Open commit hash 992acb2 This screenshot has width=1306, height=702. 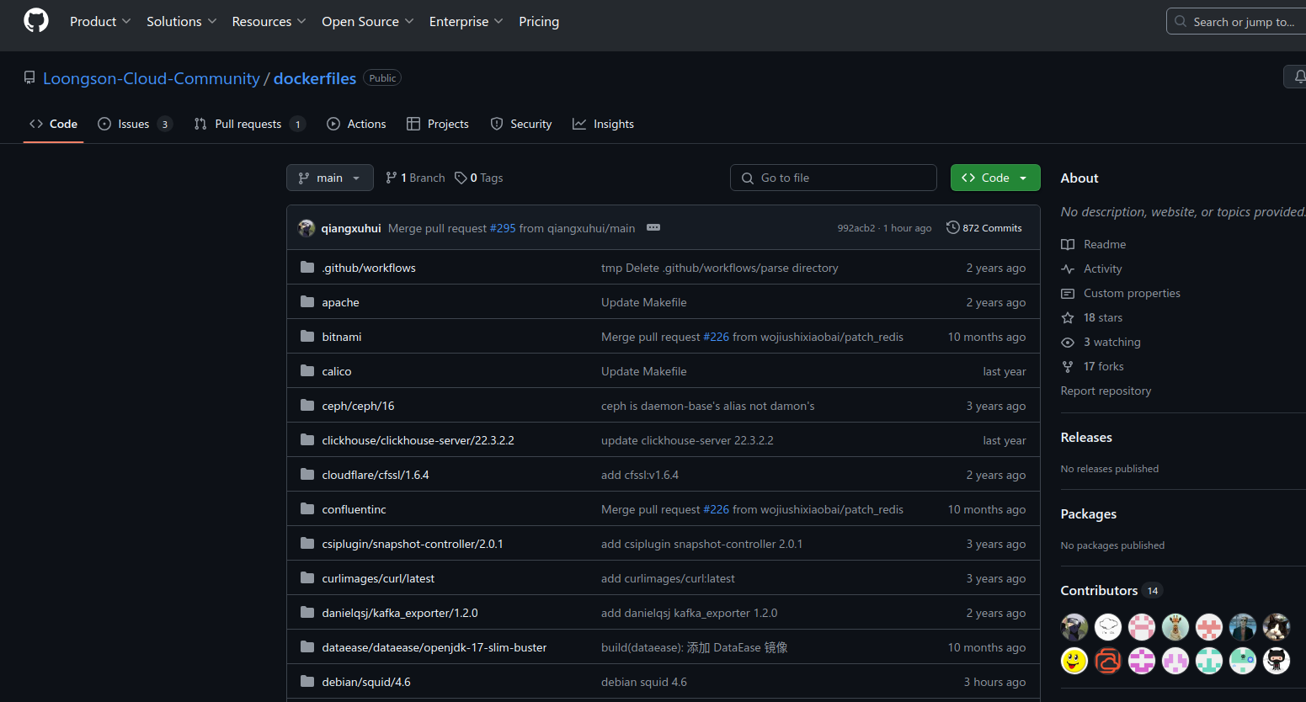pyautogui.click(x=856, y=228)
